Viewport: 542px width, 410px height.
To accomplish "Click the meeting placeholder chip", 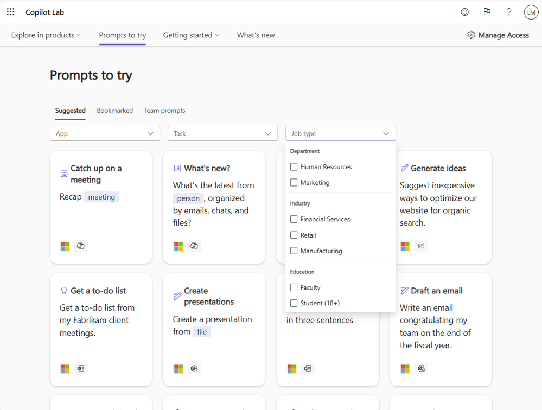I will click(x=101, y=197).
